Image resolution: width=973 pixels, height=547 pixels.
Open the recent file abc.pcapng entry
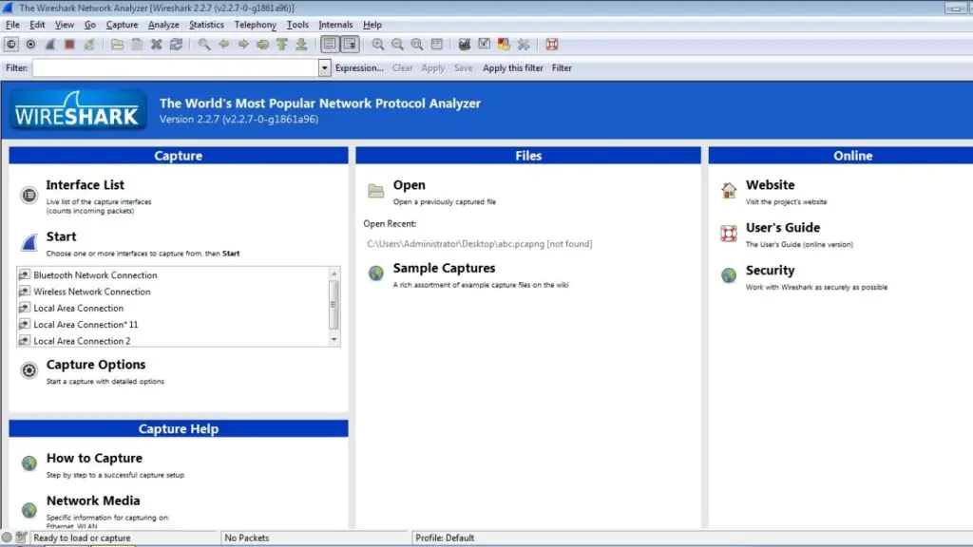479,244
